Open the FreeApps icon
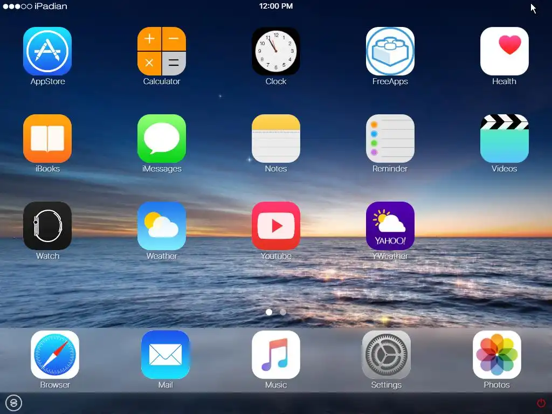Screen dimensions: 552x414 pos(390,51)
